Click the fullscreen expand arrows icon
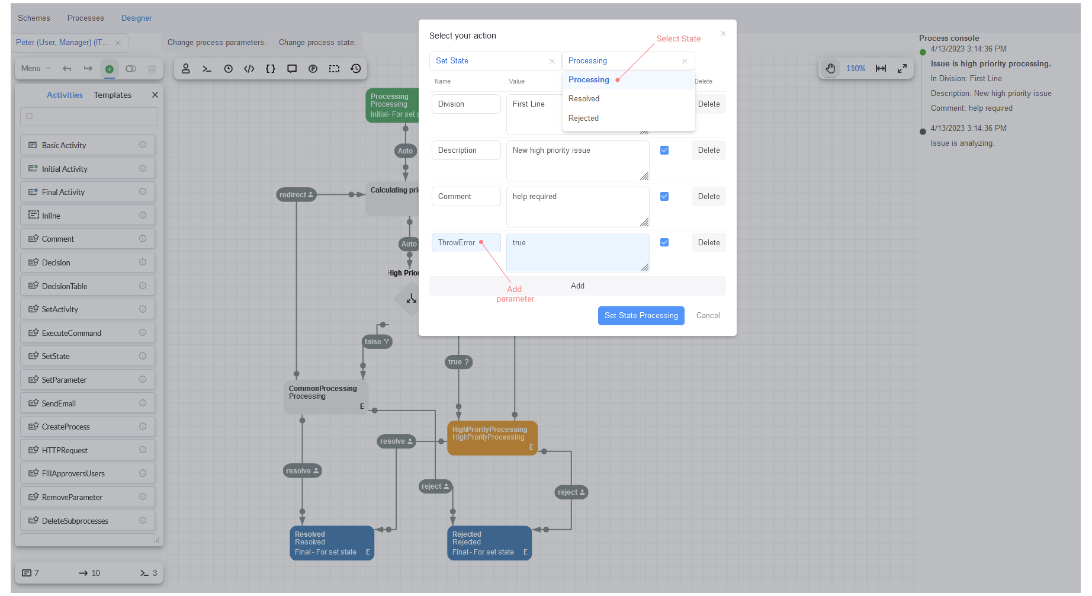Image resolution: width=1092 pixels, height=596 pixels. pos(902,69)
